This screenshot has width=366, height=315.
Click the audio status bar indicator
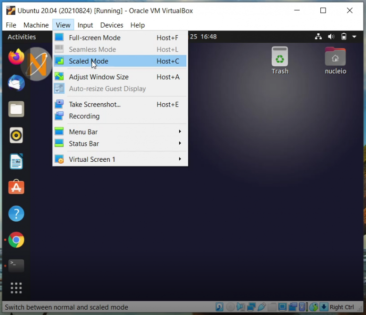(x=241, y=307)
